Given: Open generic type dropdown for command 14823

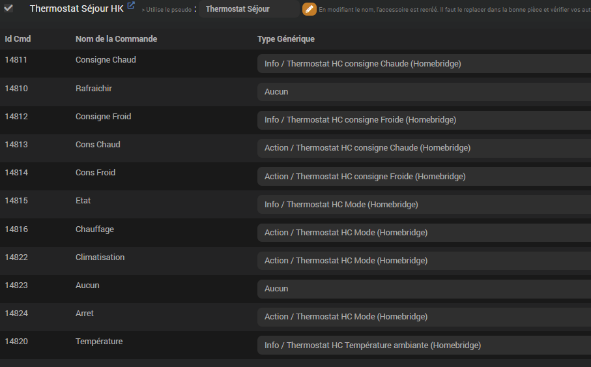Looking at the screenshot, I should click(x=424, y=289).
